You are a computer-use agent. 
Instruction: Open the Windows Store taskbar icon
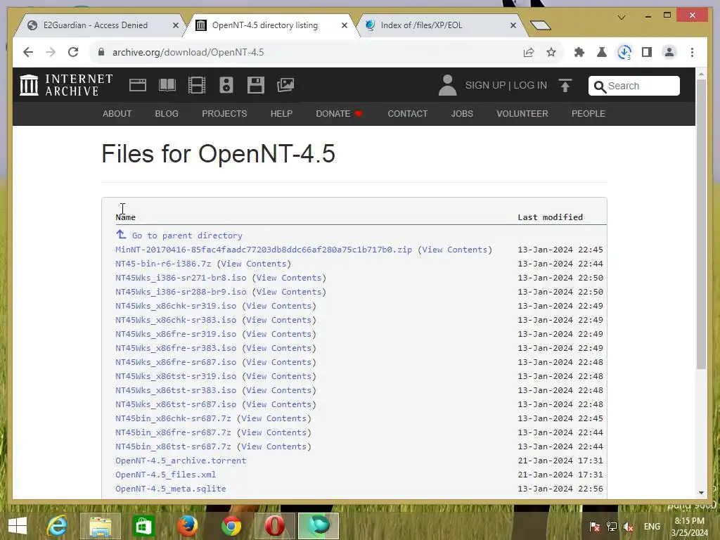[x=143, y=526]
